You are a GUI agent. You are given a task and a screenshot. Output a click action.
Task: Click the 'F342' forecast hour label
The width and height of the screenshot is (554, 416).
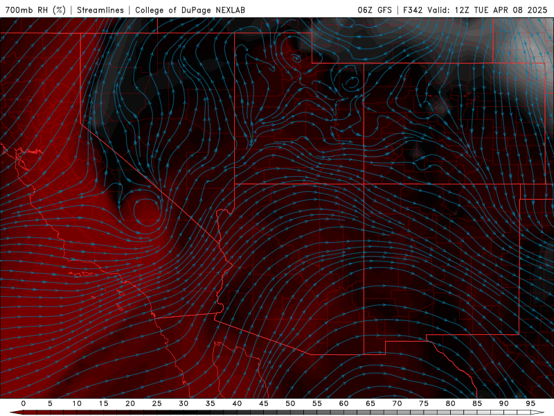point(413,10)
